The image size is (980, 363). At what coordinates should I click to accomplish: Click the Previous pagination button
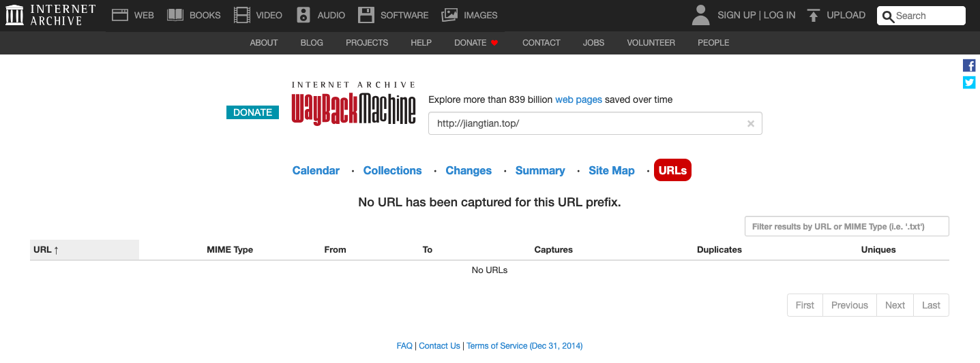850,305
